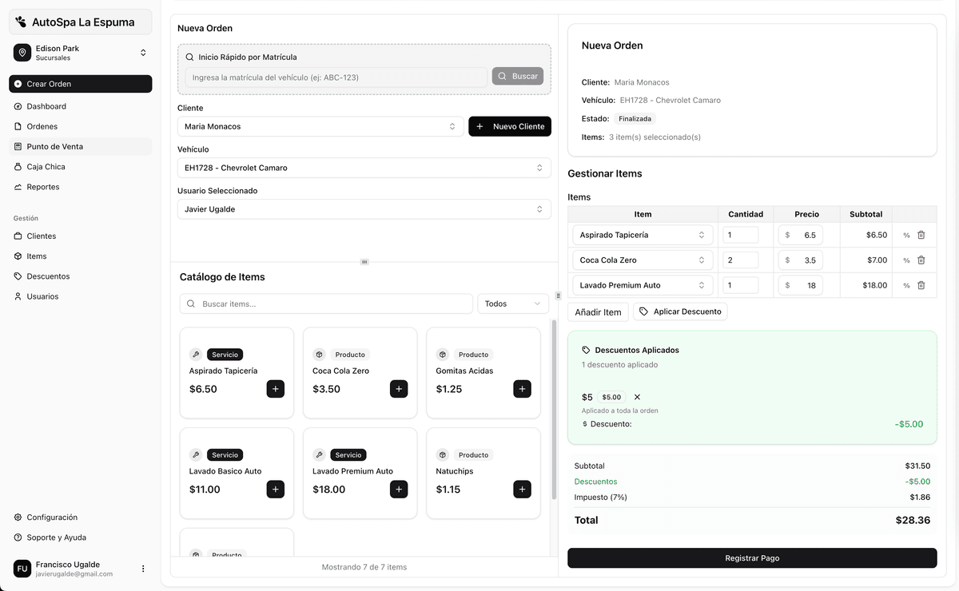Add Natuchips to the order

point(522,489)
